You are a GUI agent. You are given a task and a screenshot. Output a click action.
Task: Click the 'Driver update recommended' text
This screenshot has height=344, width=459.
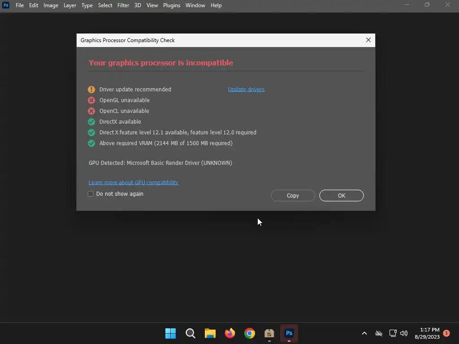pyautogui.click(x=135, y=89)
